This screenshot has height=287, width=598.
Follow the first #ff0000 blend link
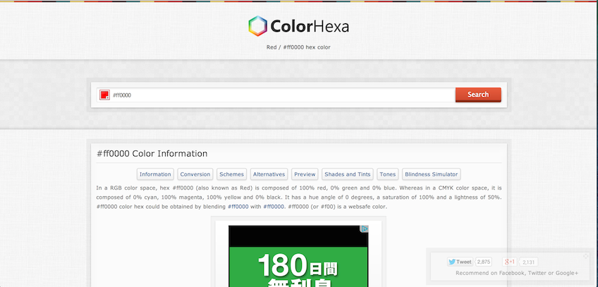click(x=238, y=207)
